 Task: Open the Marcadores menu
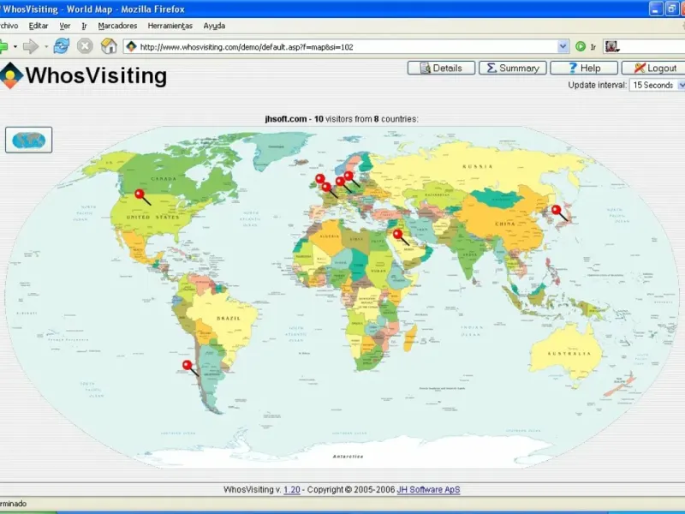(117, 26)
